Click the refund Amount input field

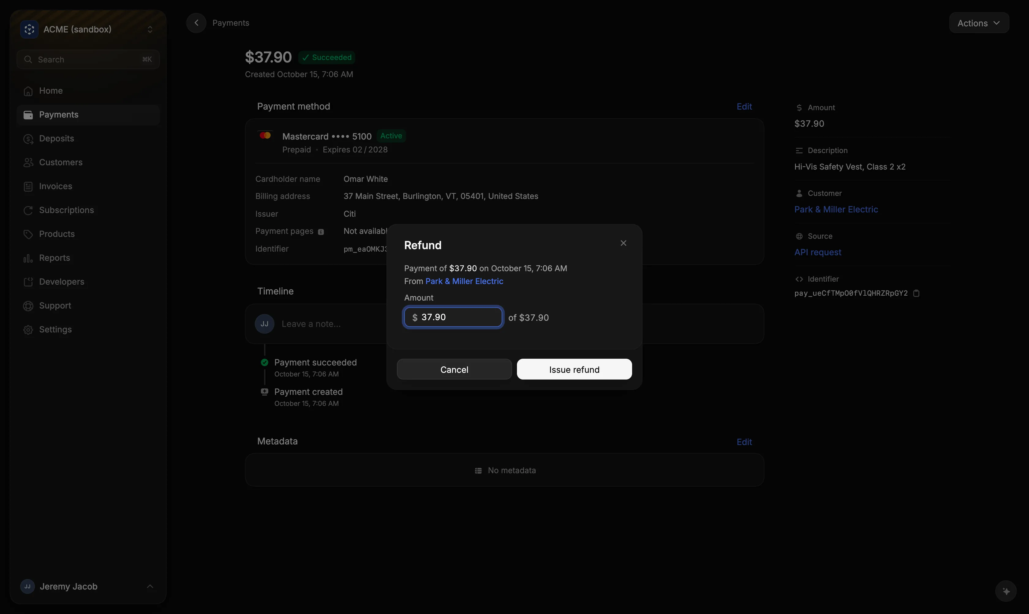(453, 317)
